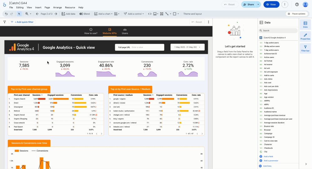This screenshot has height=169, width=312.
Task: Expand the Share options arrow
Action: (258, 4)
